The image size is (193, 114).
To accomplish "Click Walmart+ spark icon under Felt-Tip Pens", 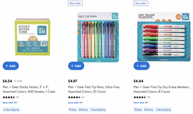I will click(x=82, y=103).
